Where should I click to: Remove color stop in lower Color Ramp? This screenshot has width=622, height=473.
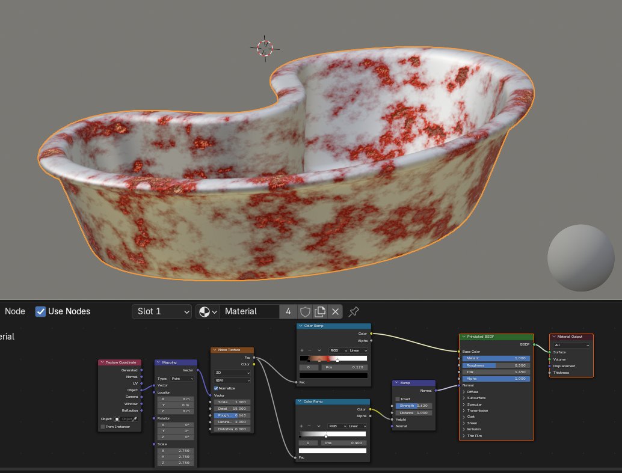point(309,426)
